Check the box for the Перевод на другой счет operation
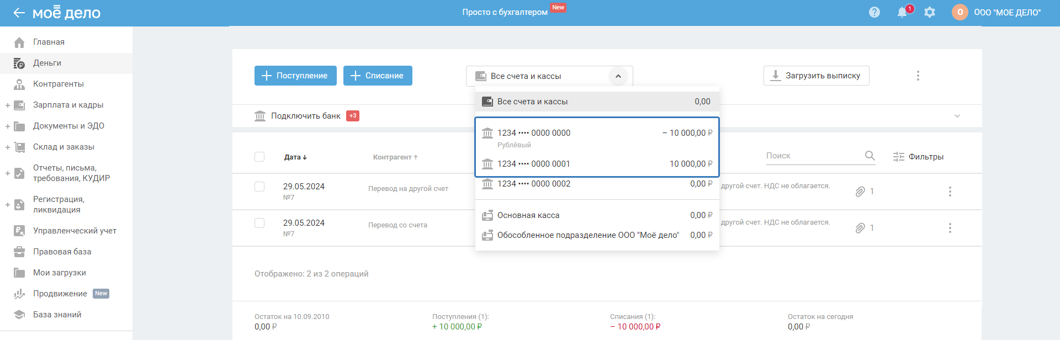The image size is (1060, 340). tap(259, 187)
